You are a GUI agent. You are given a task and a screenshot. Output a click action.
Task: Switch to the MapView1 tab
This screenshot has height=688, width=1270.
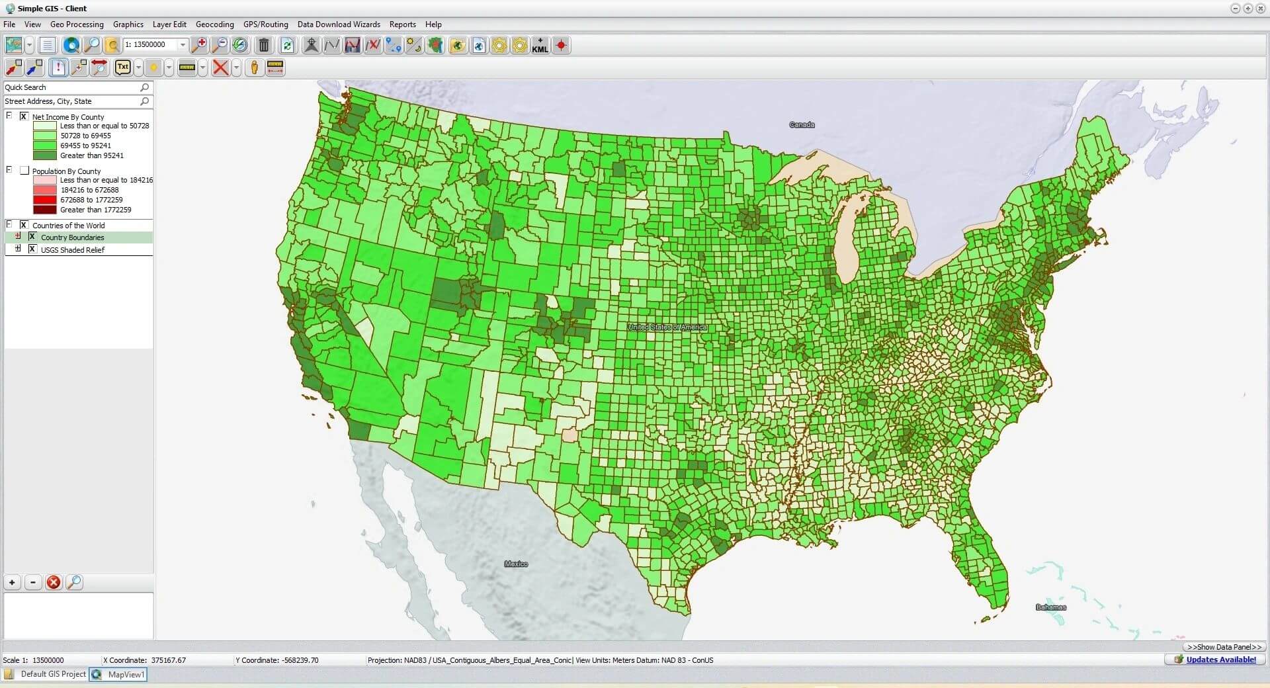pos(118,674)
